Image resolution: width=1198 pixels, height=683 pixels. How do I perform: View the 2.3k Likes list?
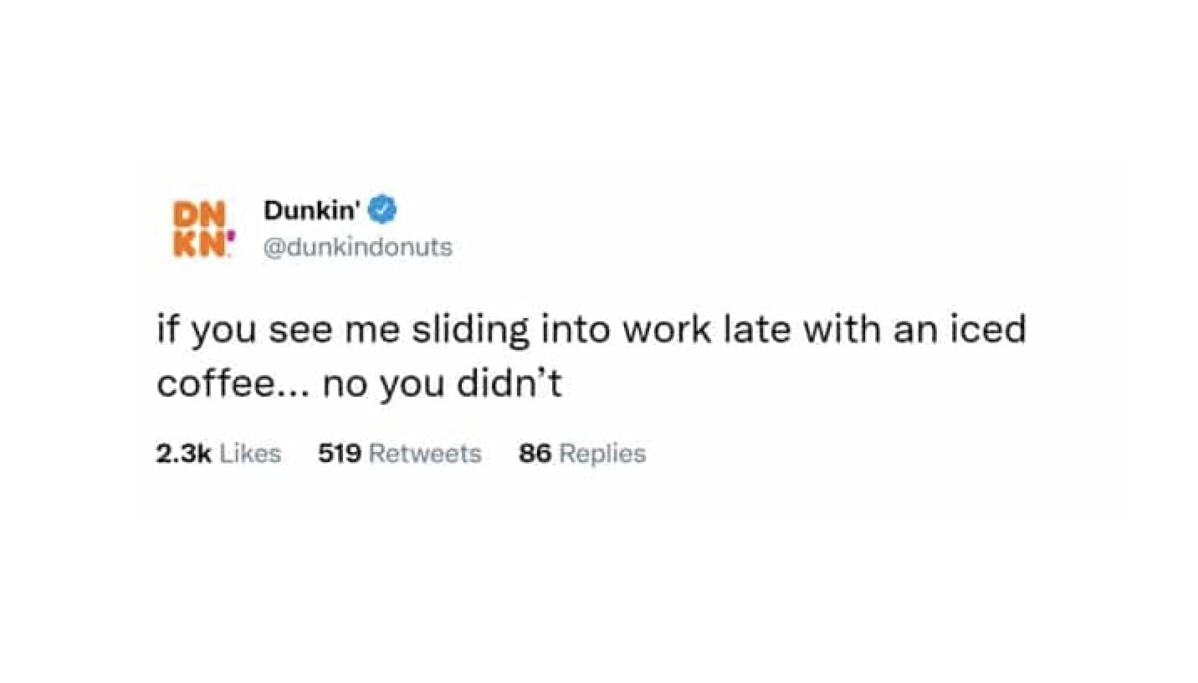pyautogui.click(x=218, y=454)
